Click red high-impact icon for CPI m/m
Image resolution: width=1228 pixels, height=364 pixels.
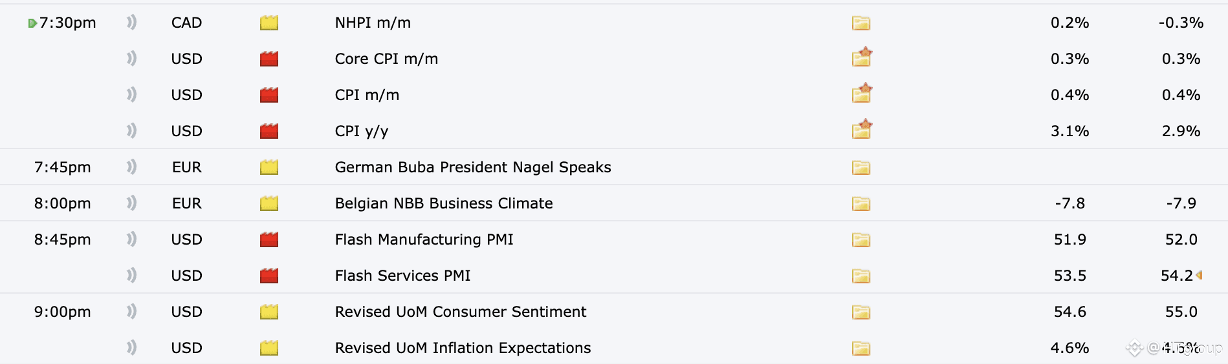pyautogui.click(x=269, y=96)
